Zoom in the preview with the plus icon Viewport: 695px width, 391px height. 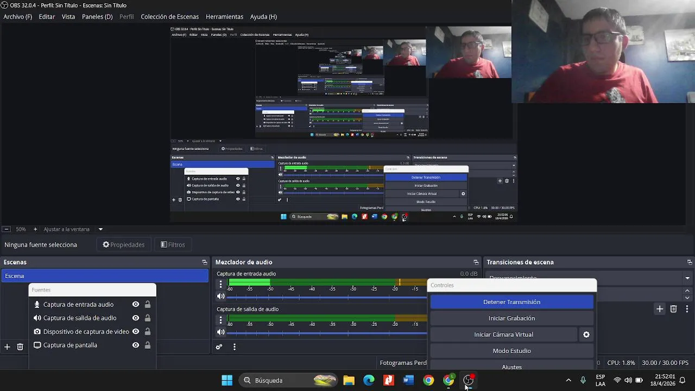[35, 229]
